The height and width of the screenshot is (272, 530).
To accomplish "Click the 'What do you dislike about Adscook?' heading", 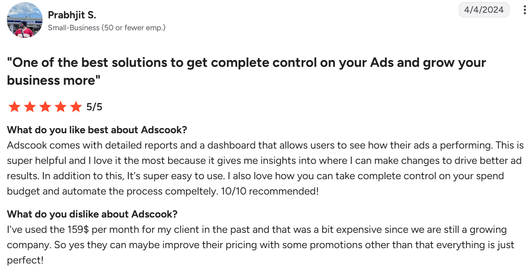I will [x=92, y=214].
